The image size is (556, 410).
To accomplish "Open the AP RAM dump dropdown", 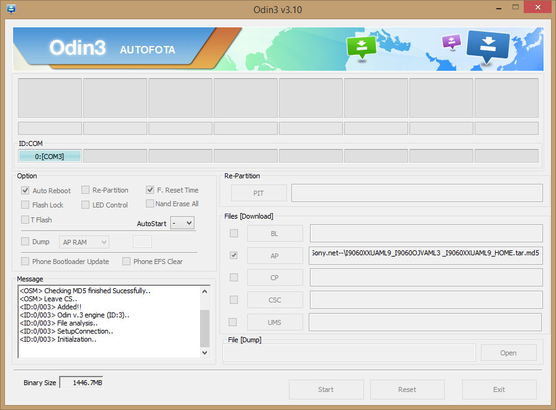I will pos(84,242).
